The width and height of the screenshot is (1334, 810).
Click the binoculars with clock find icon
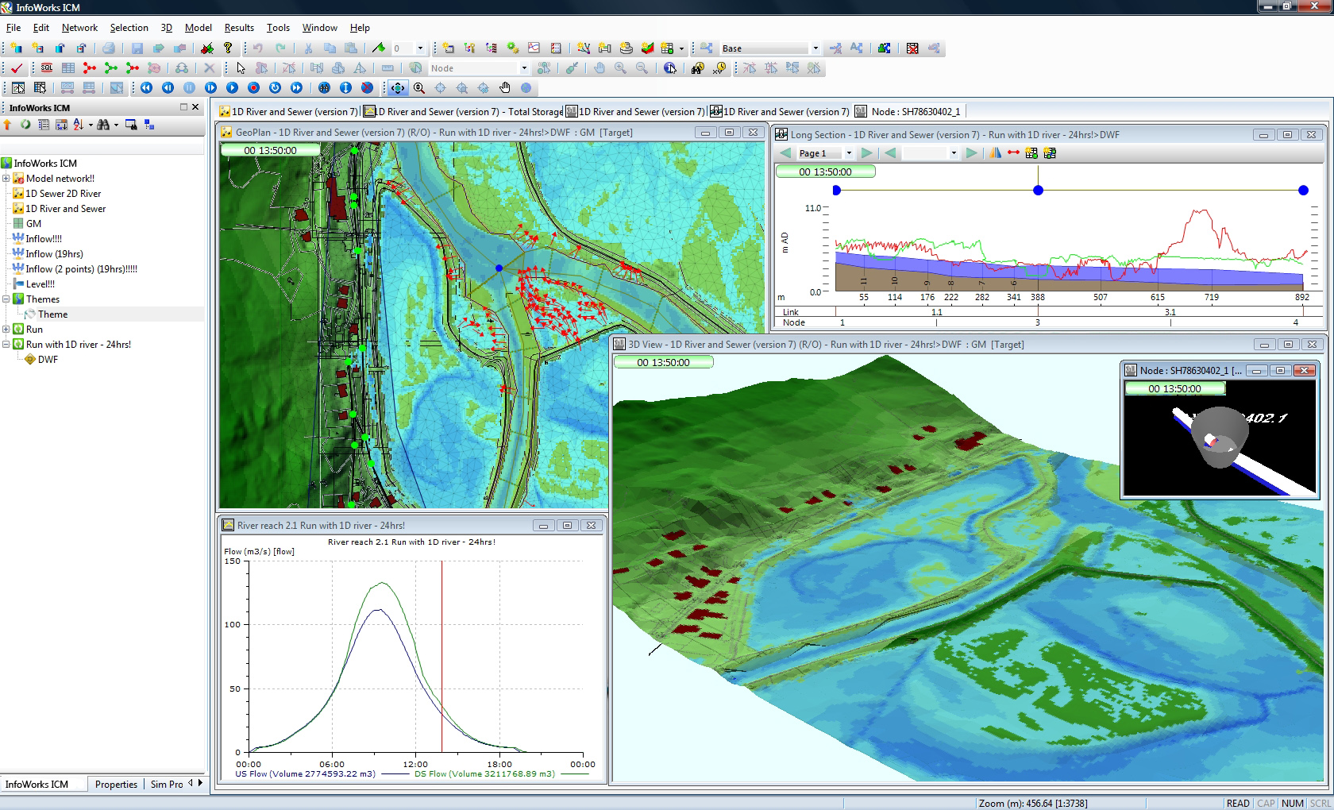pos(697,68)
